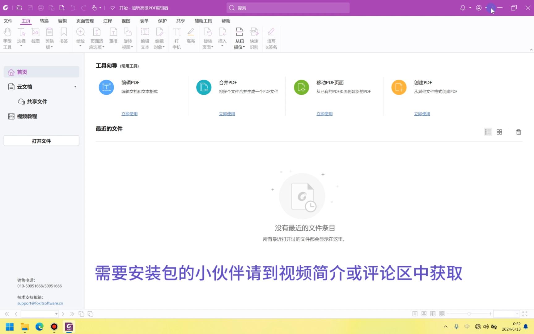Screen dimensions: 534x334
Task: Select the Edit Object (编辑对象) tool
Action: coord(159,38)
